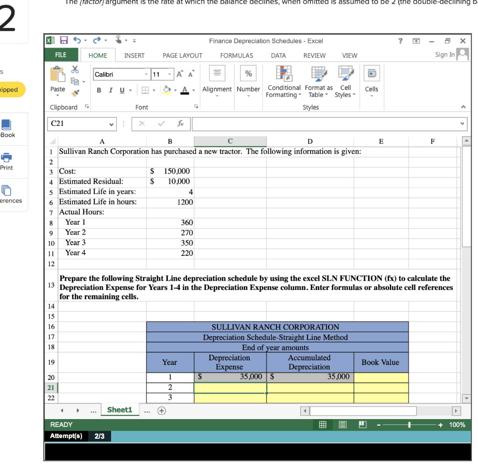
Task: Click Zoom Out minus button
Action: click(379, 425)
